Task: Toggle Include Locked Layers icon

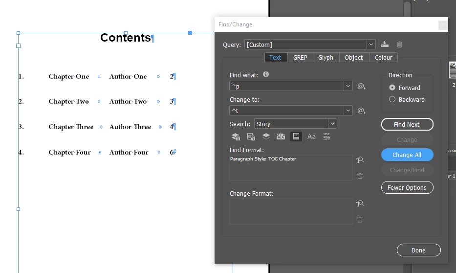Action: click(236, 136)
